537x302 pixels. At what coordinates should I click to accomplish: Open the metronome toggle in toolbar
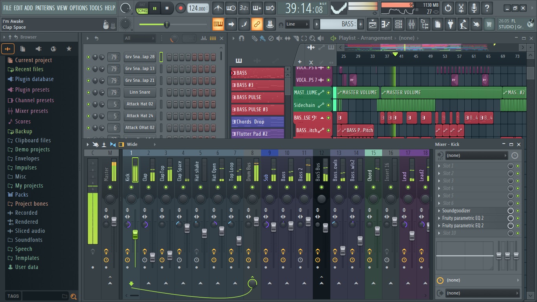[218, 8]
